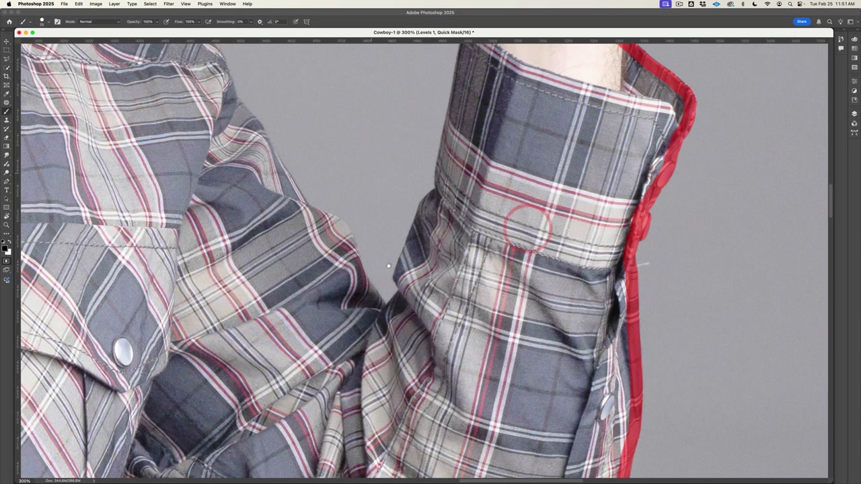Open the Layers panel icon
Viewport: 861px width, 484px height.
(x=854, y=114)
